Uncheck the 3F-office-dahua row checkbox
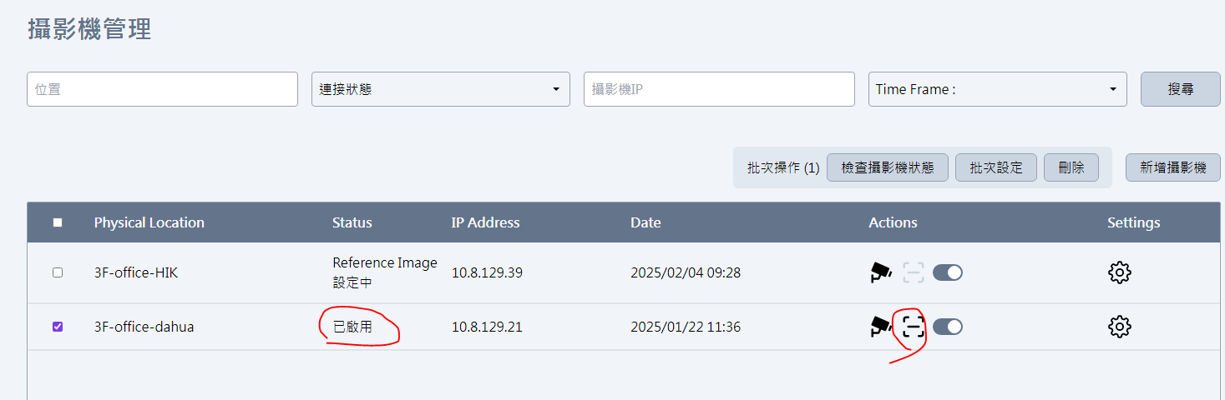This screenshot has height=400, width=1225. 58,327
